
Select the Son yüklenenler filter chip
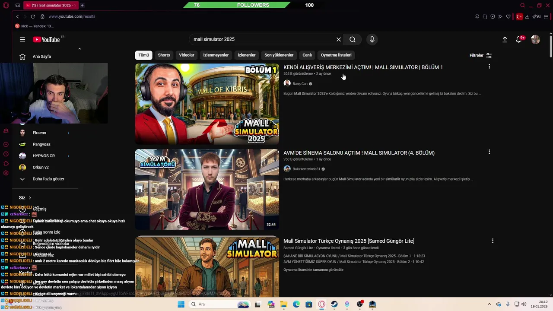(x=279, y=55)
